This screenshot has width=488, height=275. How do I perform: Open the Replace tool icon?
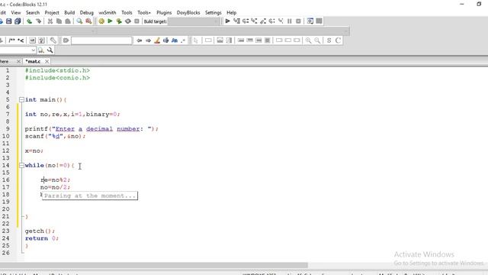point(88,21)
